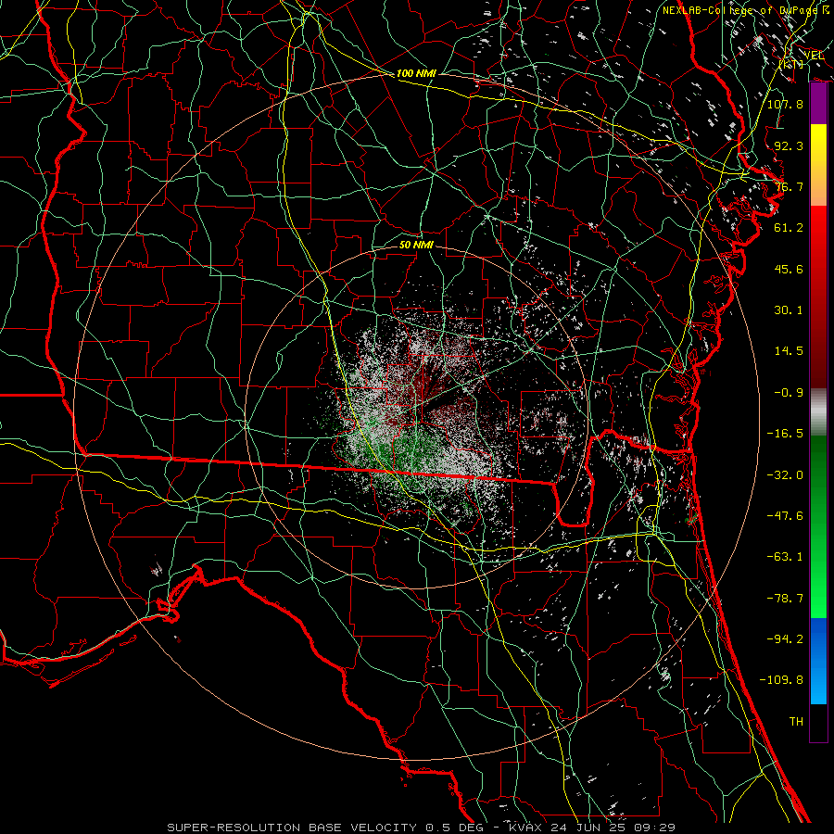The image size is (834, 834).
Task: Click the 61.2 legend value
Action: (x=789, y=228)
